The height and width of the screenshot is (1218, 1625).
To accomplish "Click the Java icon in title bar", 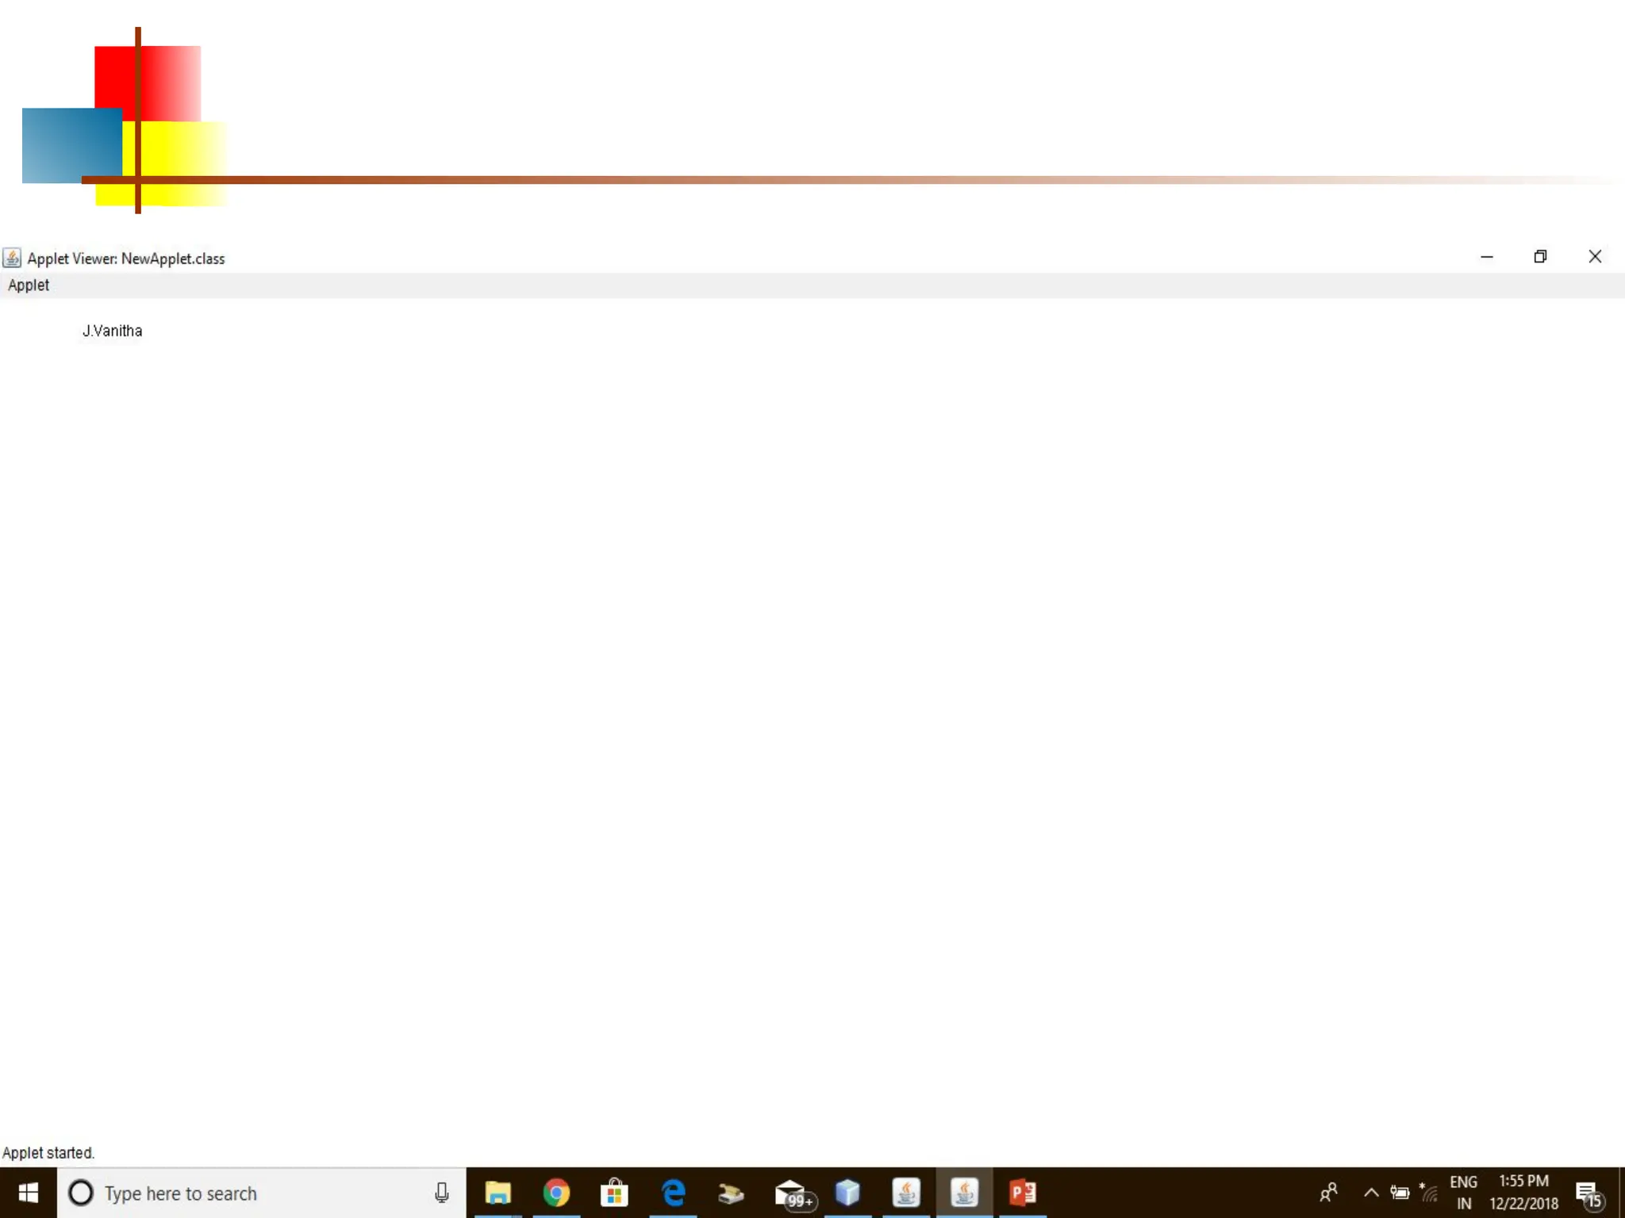I will (12, 258).
